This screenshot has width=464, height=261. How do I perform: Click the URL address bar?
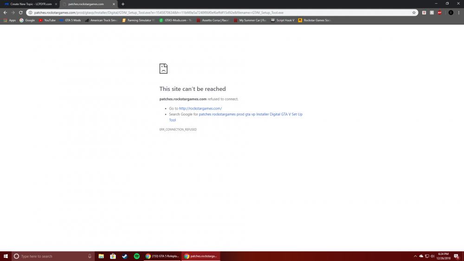[222, 13]
